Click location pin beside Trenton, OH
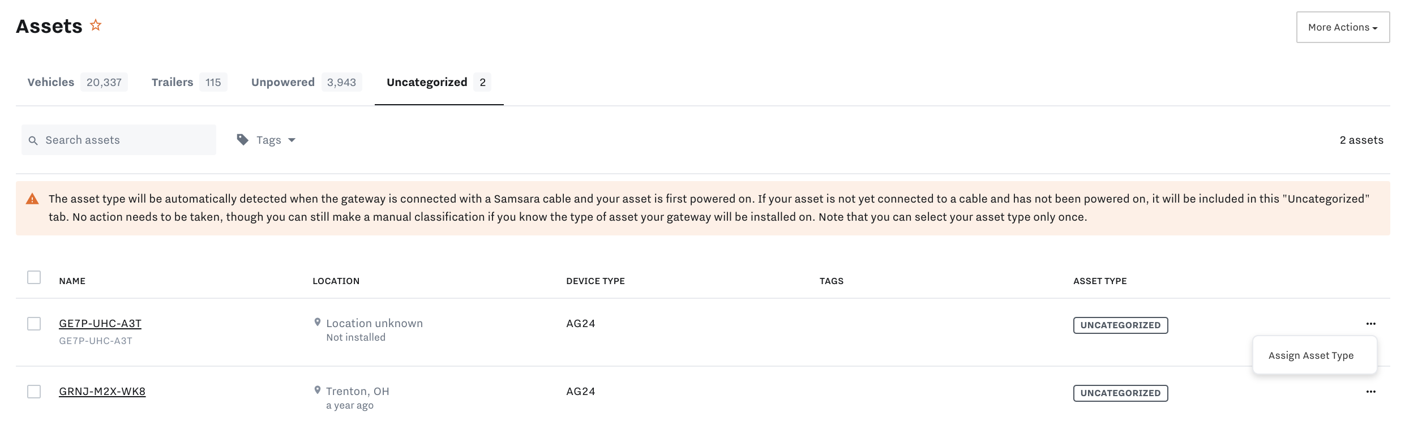Image resolution: width=1405 pixels, height=425 pixels. [318, 390]
